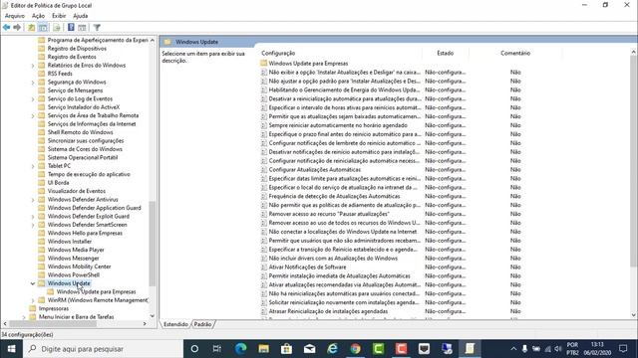Open the Exibir menu
This screenshot has height=358, width=638.
click(59, 16)
